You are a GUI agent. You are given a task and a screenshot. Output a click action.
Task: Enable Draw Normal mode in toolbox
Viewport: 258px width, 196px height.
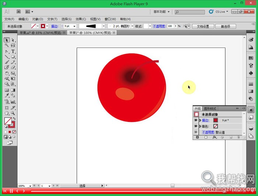pyautogui.click(x=6, y=137)
